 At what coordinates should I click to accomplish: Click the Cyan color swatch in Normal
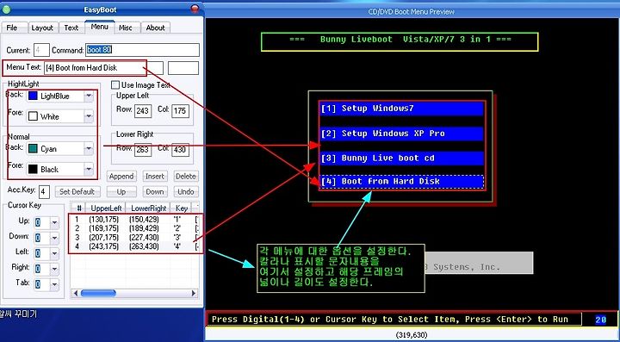pyautogui.click(x=34, y=149)
